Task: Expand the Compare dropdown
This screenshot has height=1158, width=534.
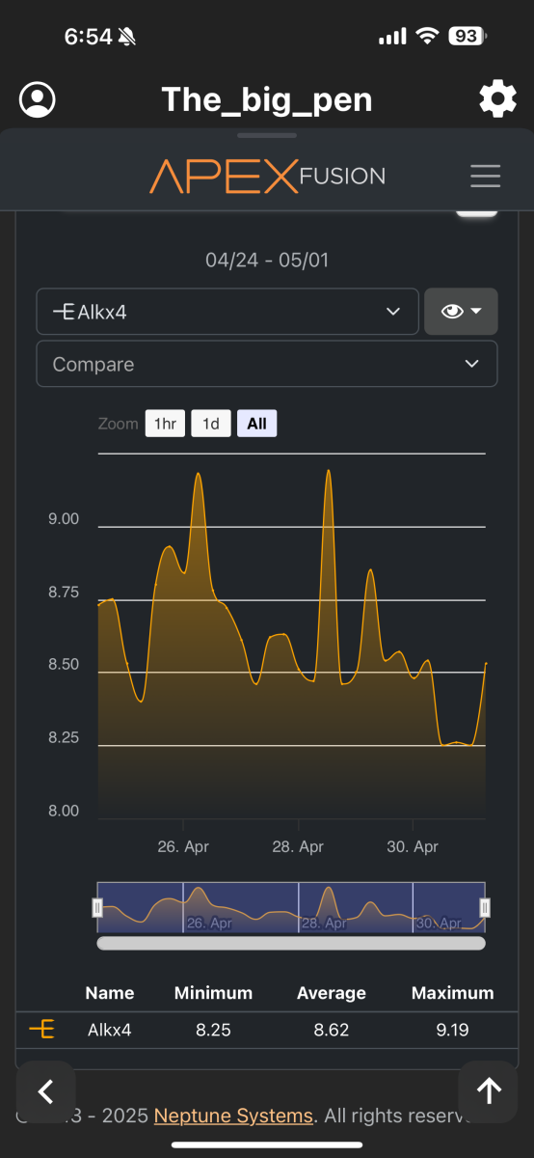Action: tap(267, 364)
